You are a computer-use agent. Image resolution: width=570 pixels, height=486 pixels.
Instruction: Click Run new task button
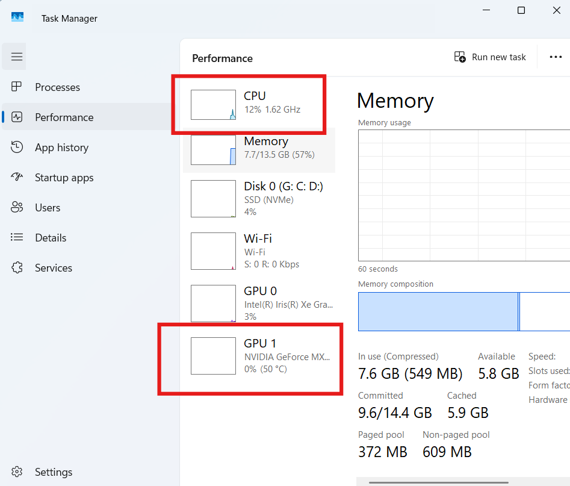coord(490,57)
